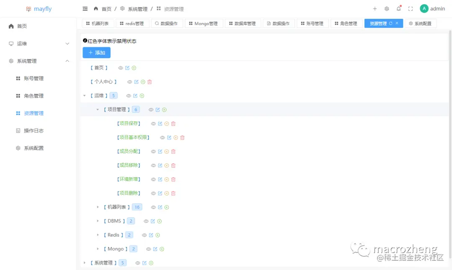Screen dimensions: 452x270
Task: View Redis details via eye icon
Action: tap(144, 235)
